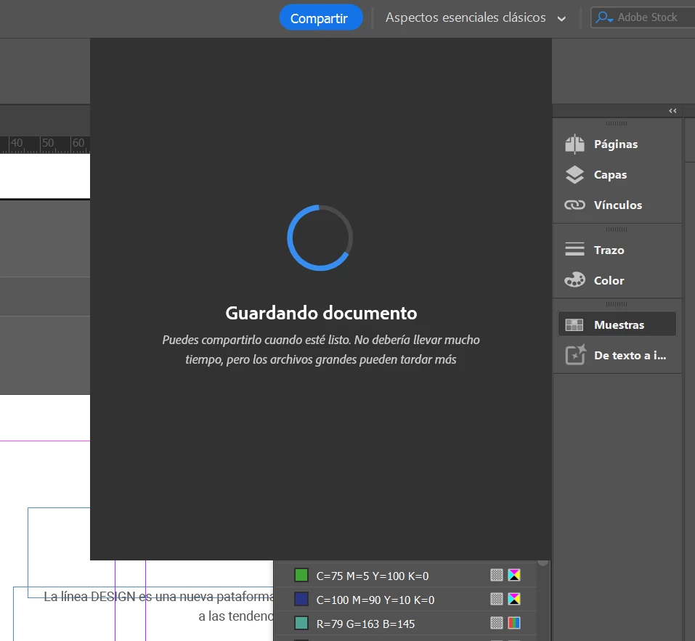Open the Capas panel icon
This screenshot has width=695, height=641.
[x=575, y=174]
